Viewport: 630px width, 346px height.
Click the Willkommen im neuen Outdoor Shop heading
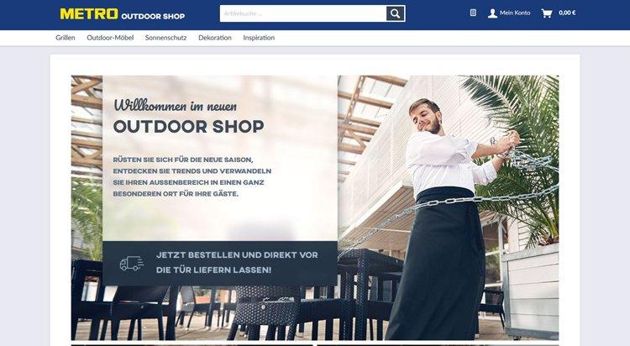[x=188, y=116]
